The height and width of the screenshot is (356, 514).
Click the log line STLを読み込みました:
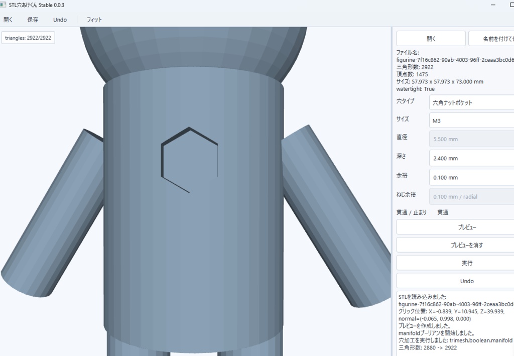coord(422,297)
